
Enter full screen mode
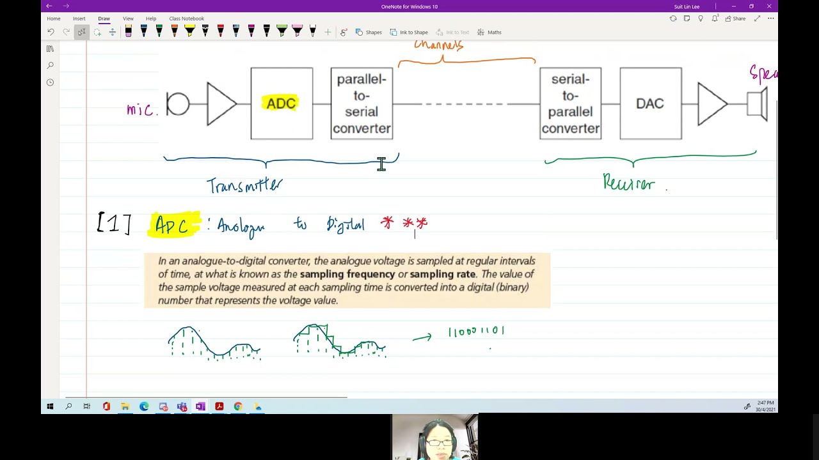tap(757, 19)
